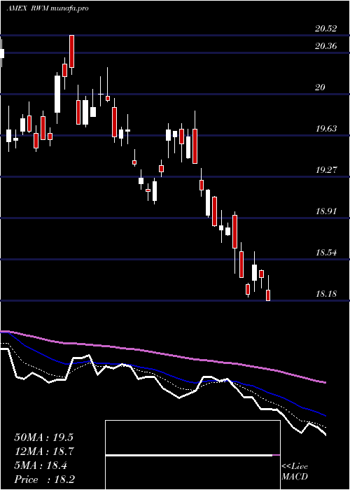Click the Price : 18.2 value
The height and width of the screenshot is (490, 350).
44,479
